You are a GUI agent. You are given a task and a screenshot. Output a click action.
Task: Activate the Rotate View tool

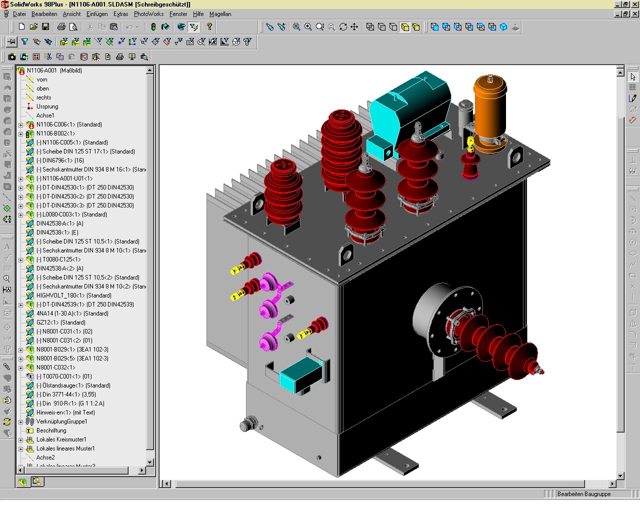pyautogui.click(x=343, y=26)
